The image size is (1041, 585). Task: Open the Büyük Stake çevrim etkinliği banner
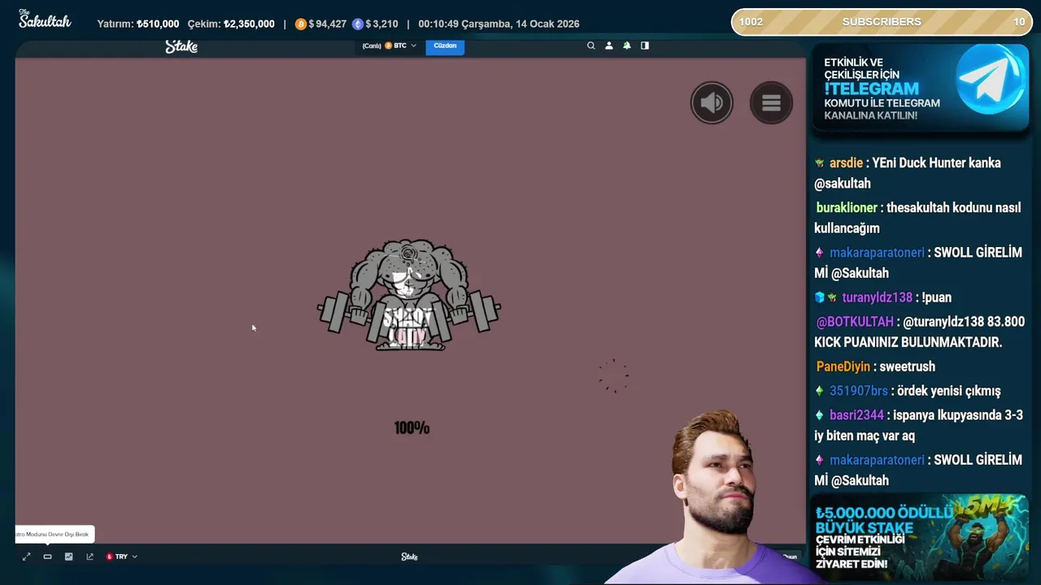tap(921, 536)
